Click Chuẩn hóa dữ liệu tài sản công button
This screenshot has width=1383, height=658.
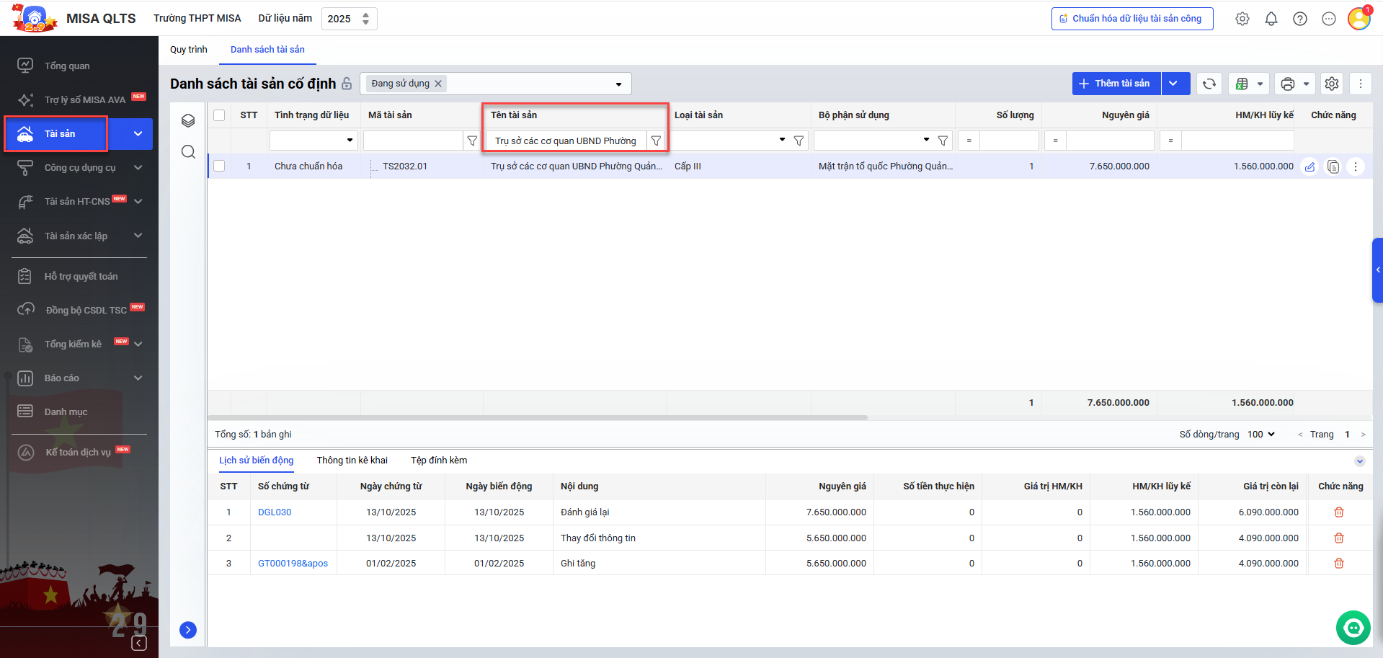(x=1131, y=19)
